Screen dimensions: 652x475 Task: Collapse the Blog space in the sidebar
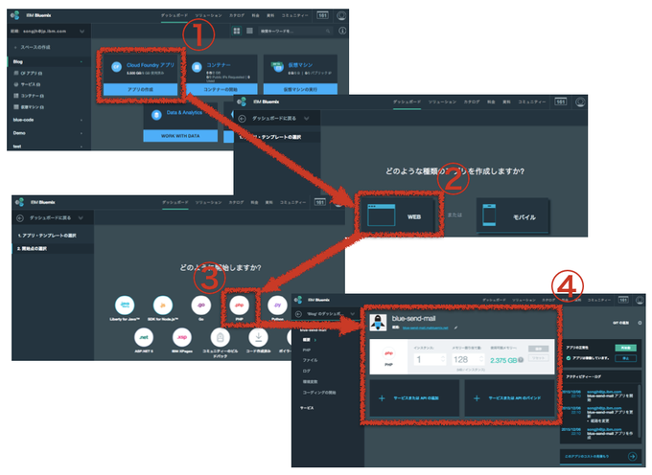coord(81,62)
